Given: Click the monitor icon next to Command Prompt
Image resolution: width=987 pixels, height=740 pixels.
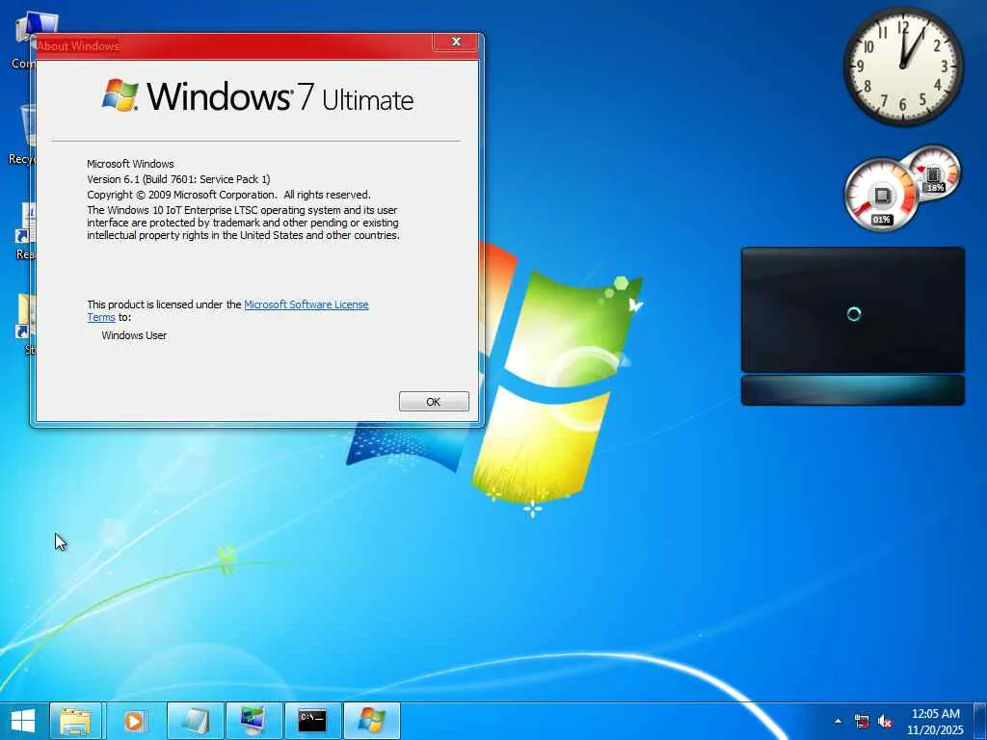Looking at the screenshot, I should [253, 721].
